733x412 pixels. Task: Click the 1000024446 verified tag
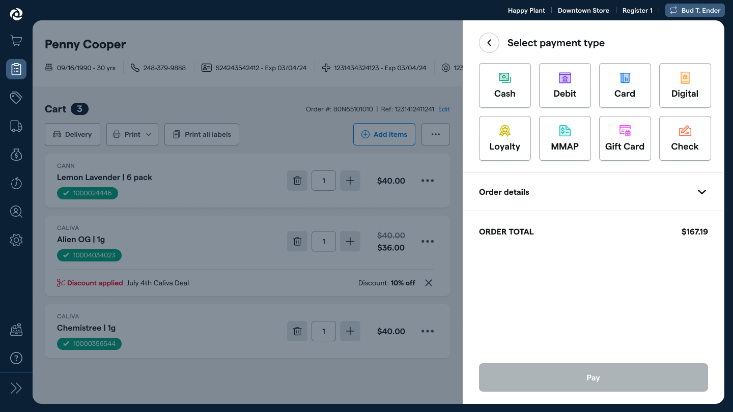pos(88,193)
